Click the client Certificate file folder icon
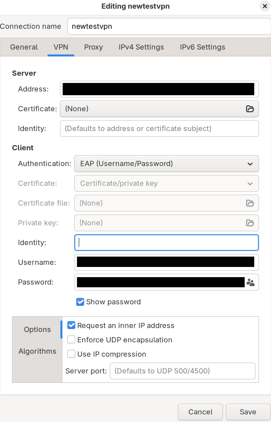This screenshot has width=271, height=422. [x=250, y=203]
